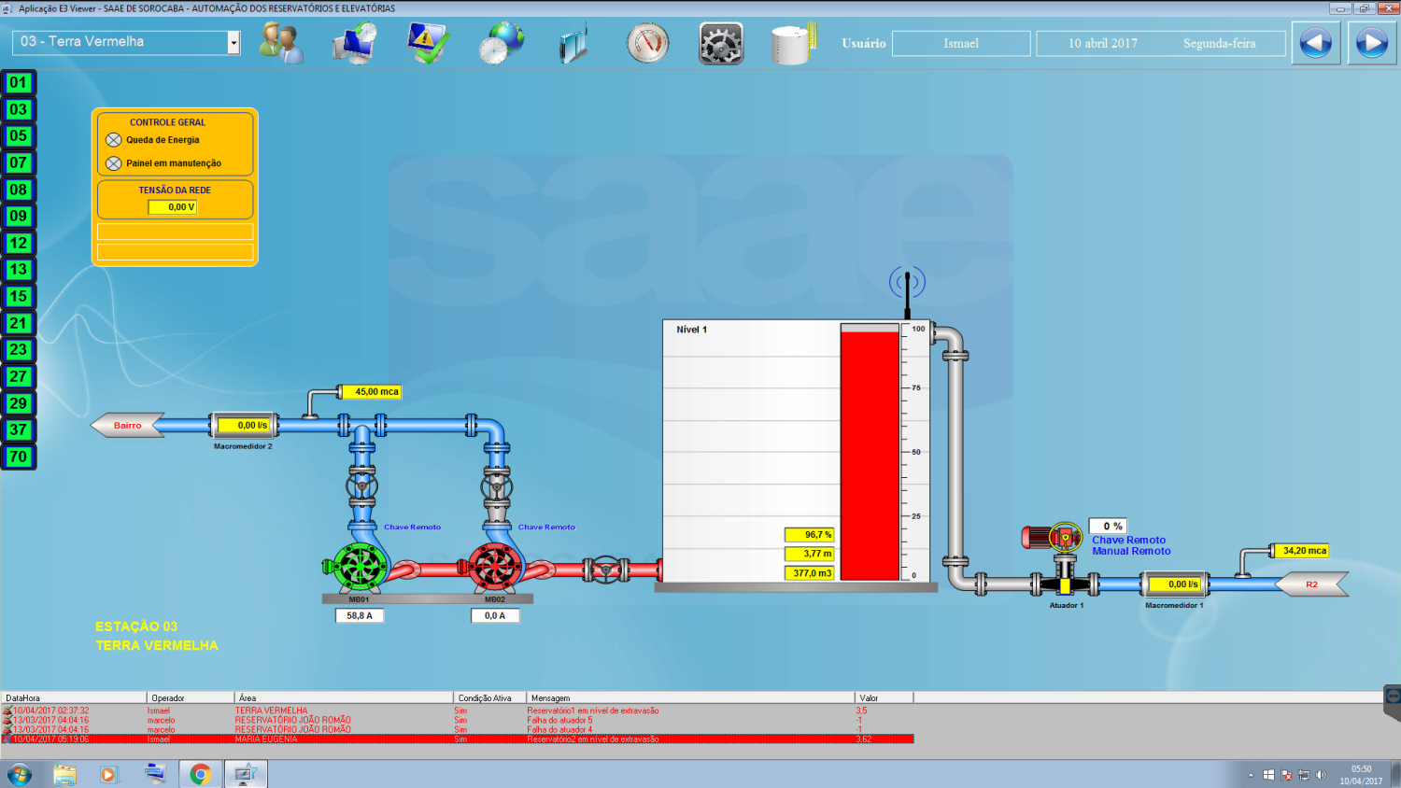The width and height of the screenshot is (1401, 788).
Task: Click the reservoir tank toolbar icon
Action: [793, 43]
